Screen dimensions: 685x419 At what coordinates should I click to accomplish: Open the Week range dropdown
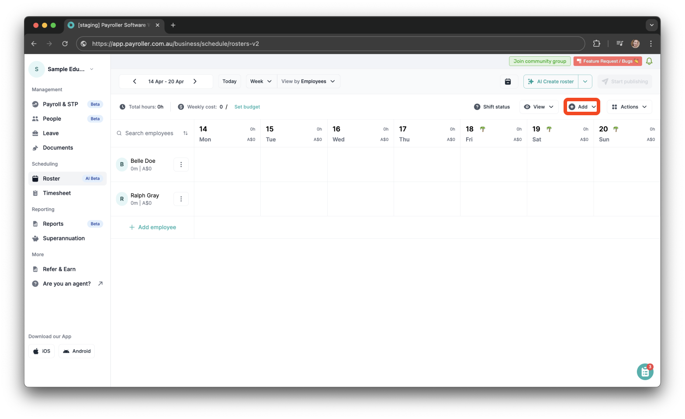coord(261,82)
